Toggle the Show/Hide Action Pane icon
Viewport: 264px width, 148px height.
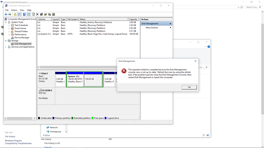(x=29, y=14)
